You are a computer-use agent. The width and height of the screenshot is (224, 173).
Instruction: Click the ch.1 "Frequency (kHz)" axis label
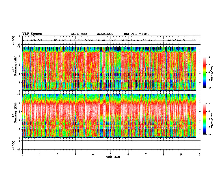(x=16, y=66)
